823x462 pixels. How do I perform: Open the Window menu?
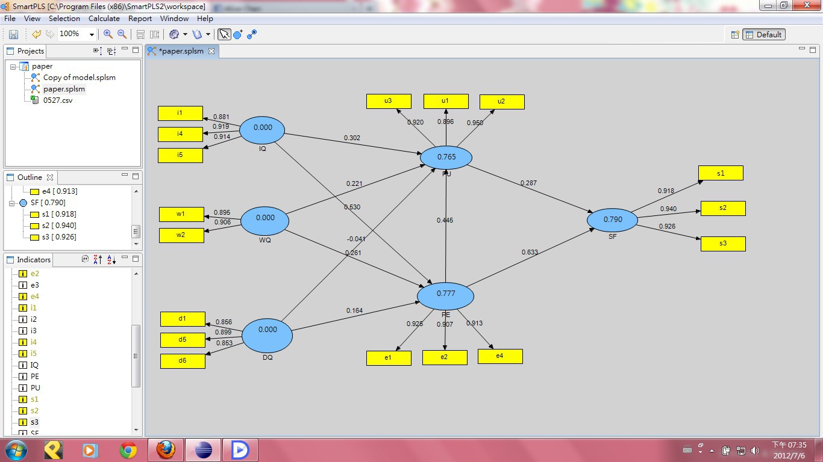click(174, 19)
